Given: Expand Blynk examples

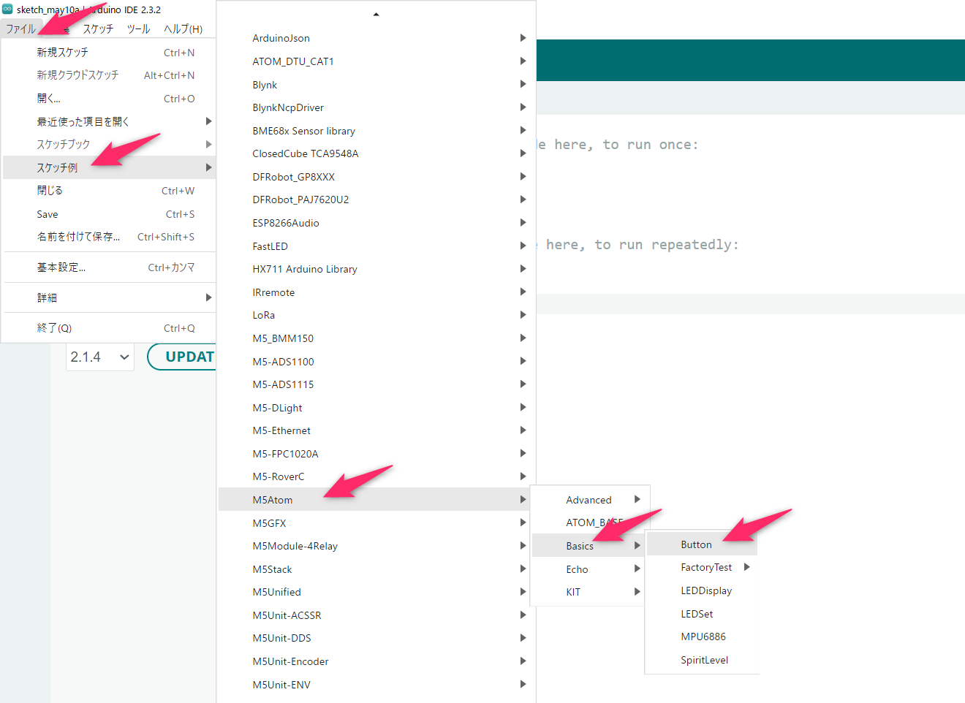Looking at the screenshot, I should coord(376,85).
